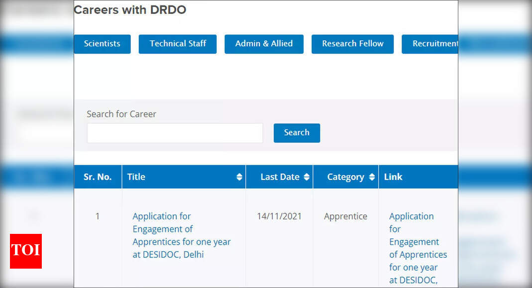Select the Careers with DRDO heading
This screenshot has height=288, width=532.
[x=130, y=10]
